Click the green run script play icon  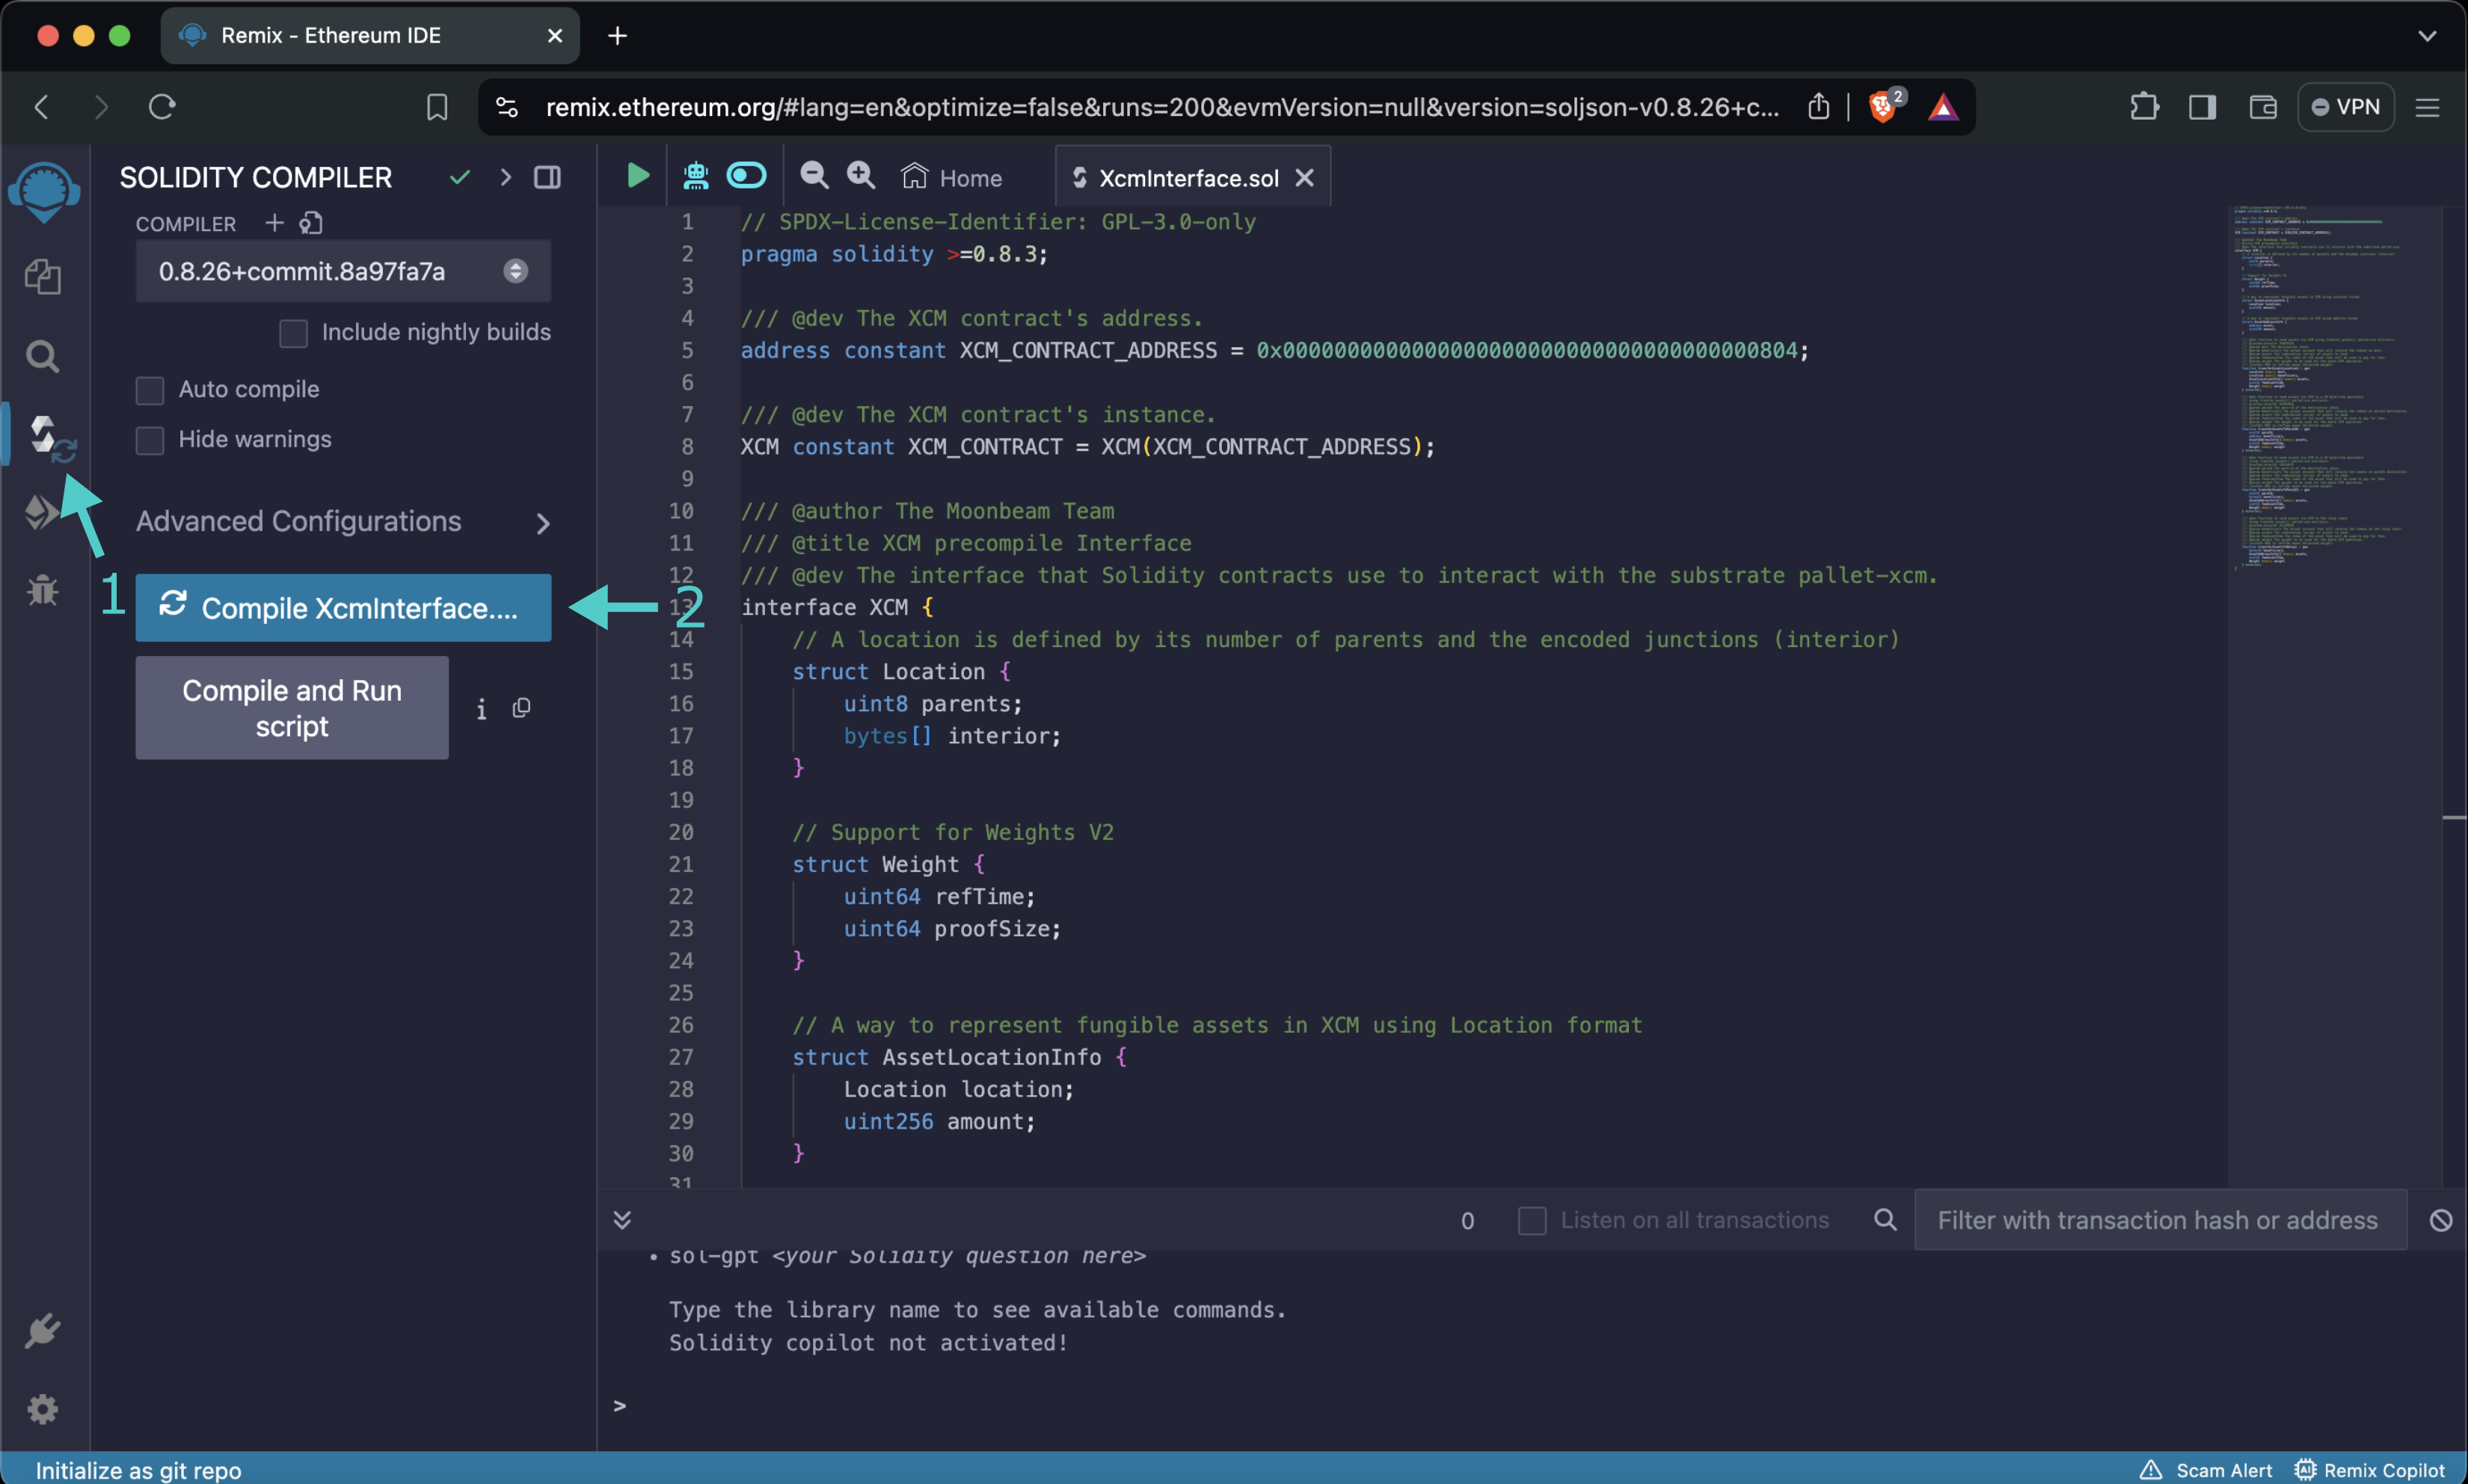638,176
